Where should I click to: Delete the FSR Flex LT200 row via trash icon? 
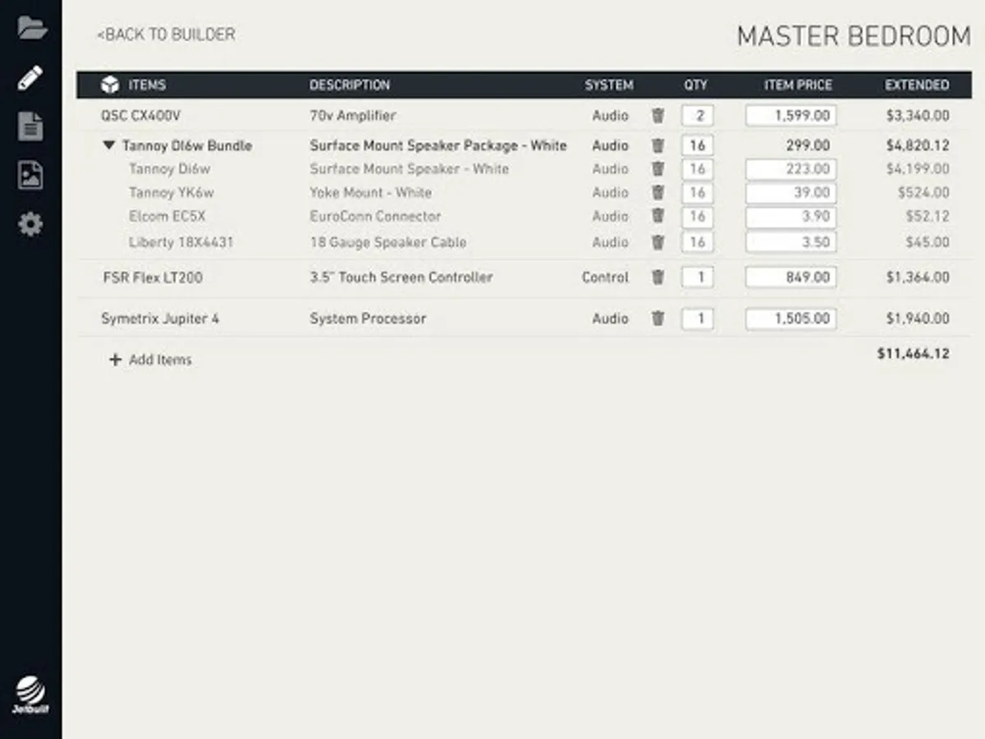(657, 278)
